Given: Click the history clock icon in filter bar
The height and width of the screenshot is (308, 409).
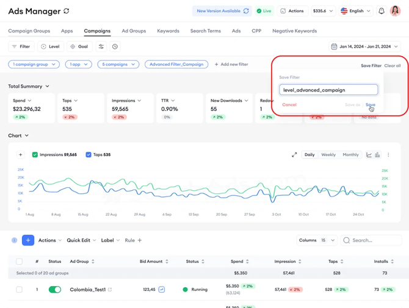Looking at the screenshot, I should click(115, 46).
